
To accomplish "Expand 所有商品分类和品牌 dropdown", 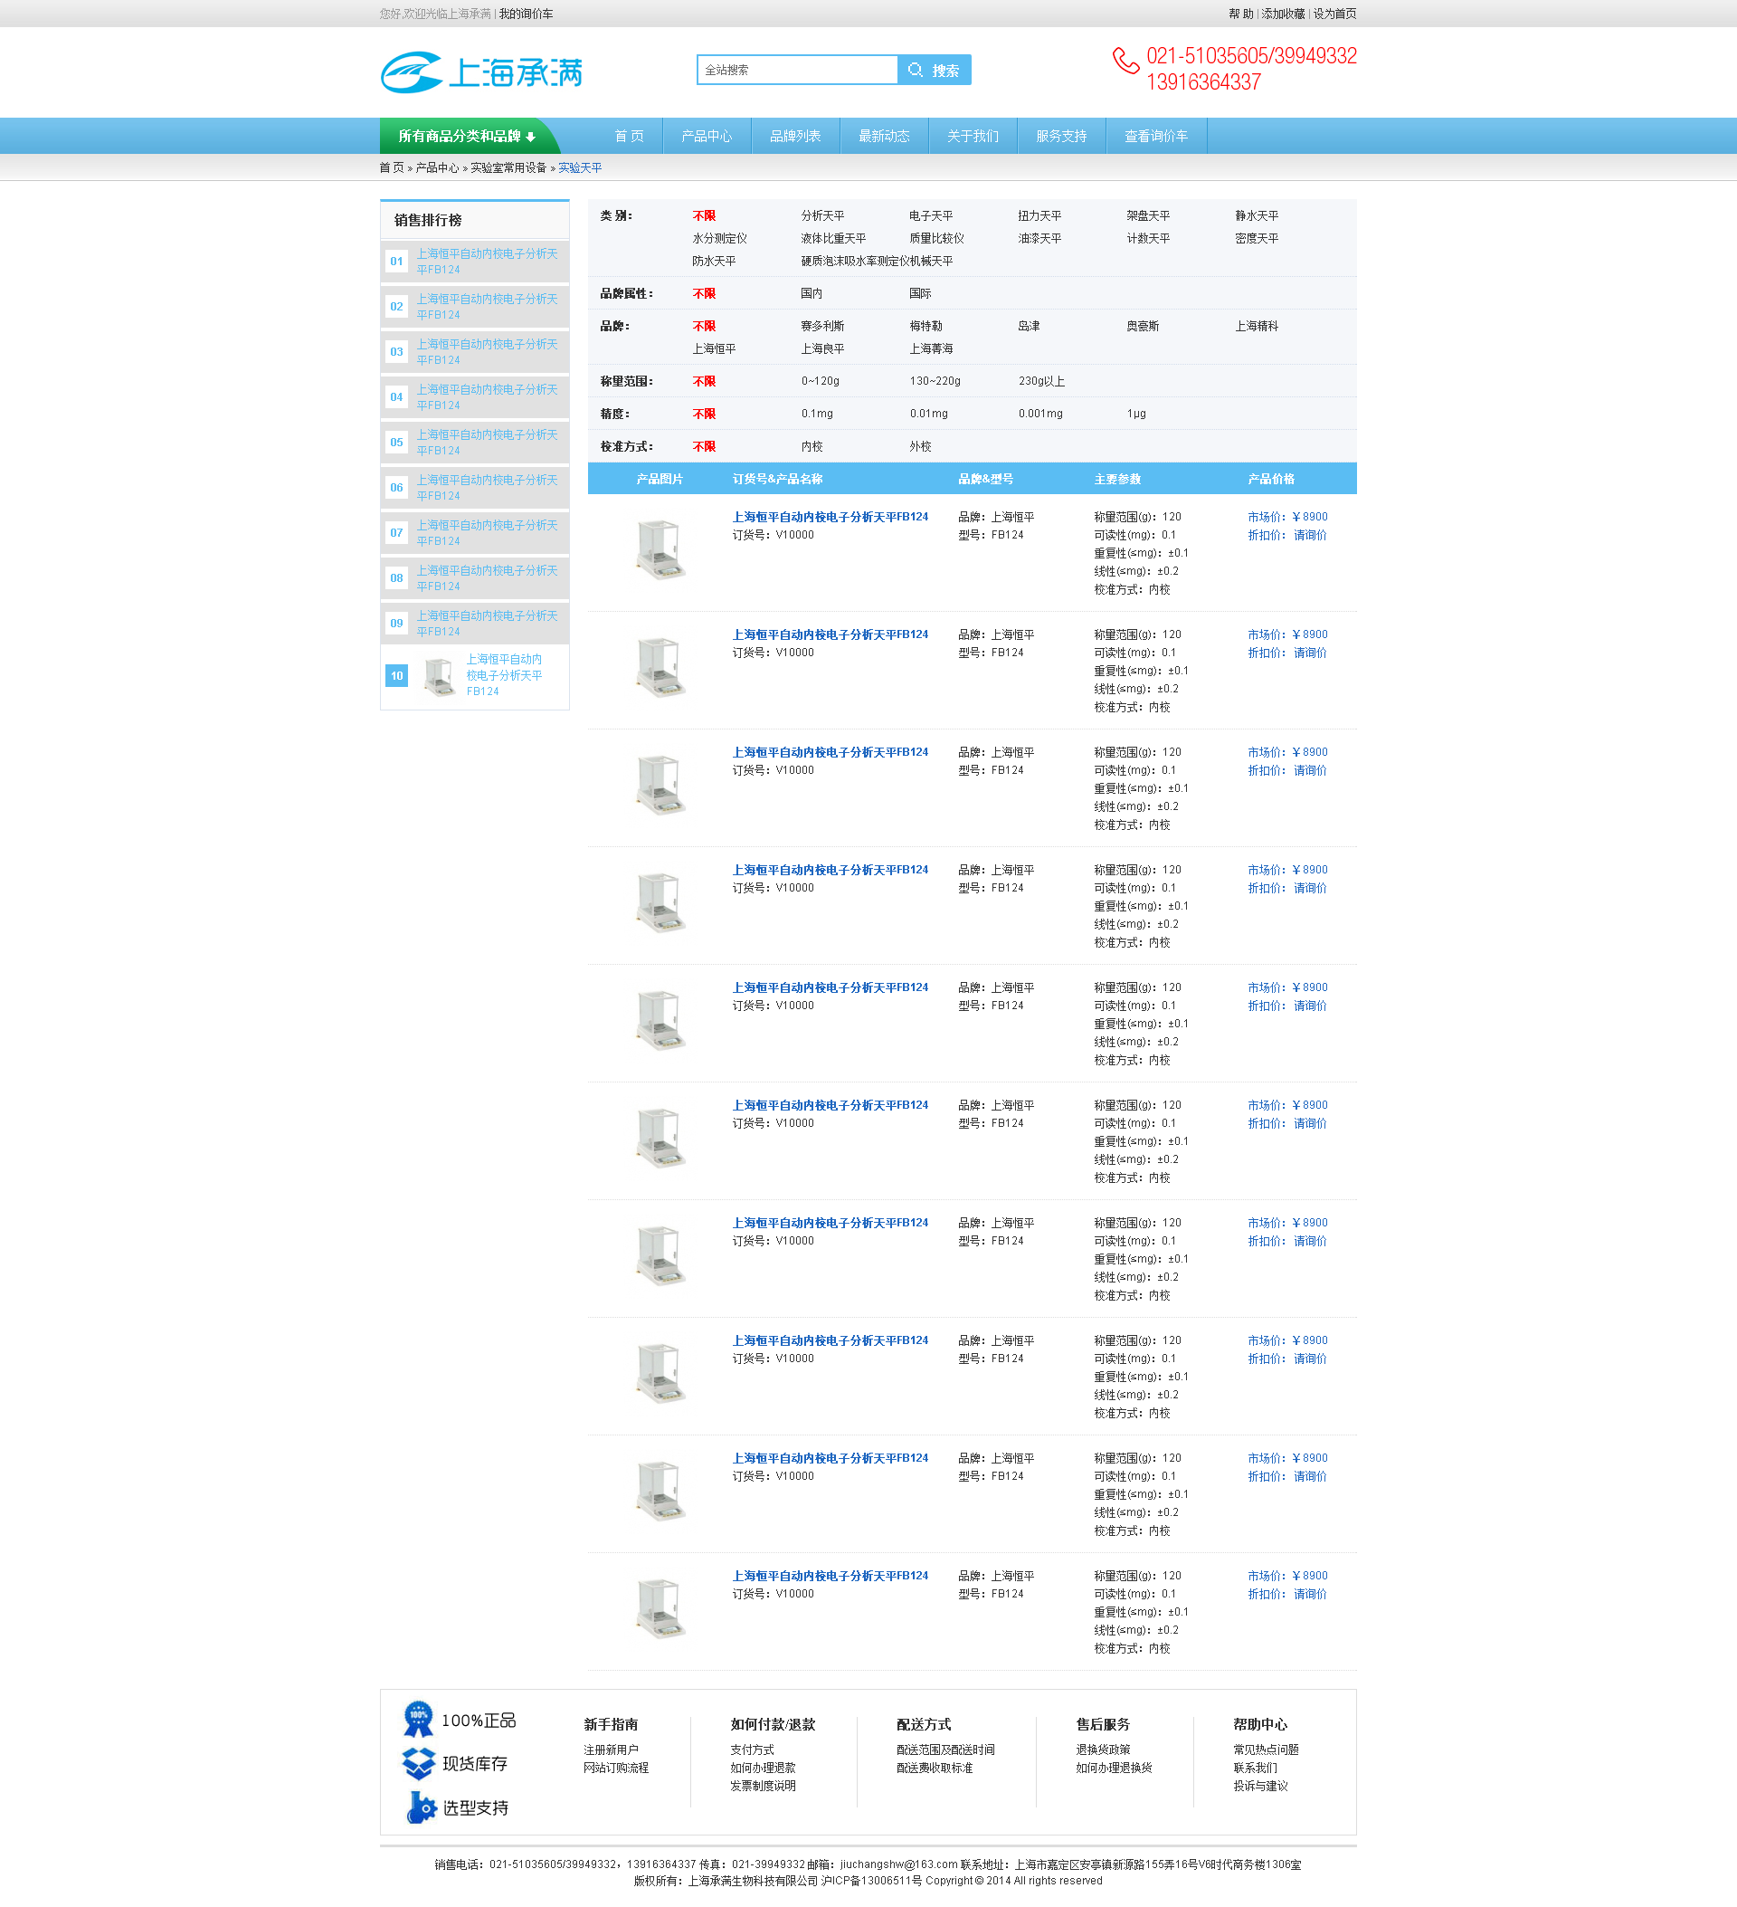I will [467, 136].
